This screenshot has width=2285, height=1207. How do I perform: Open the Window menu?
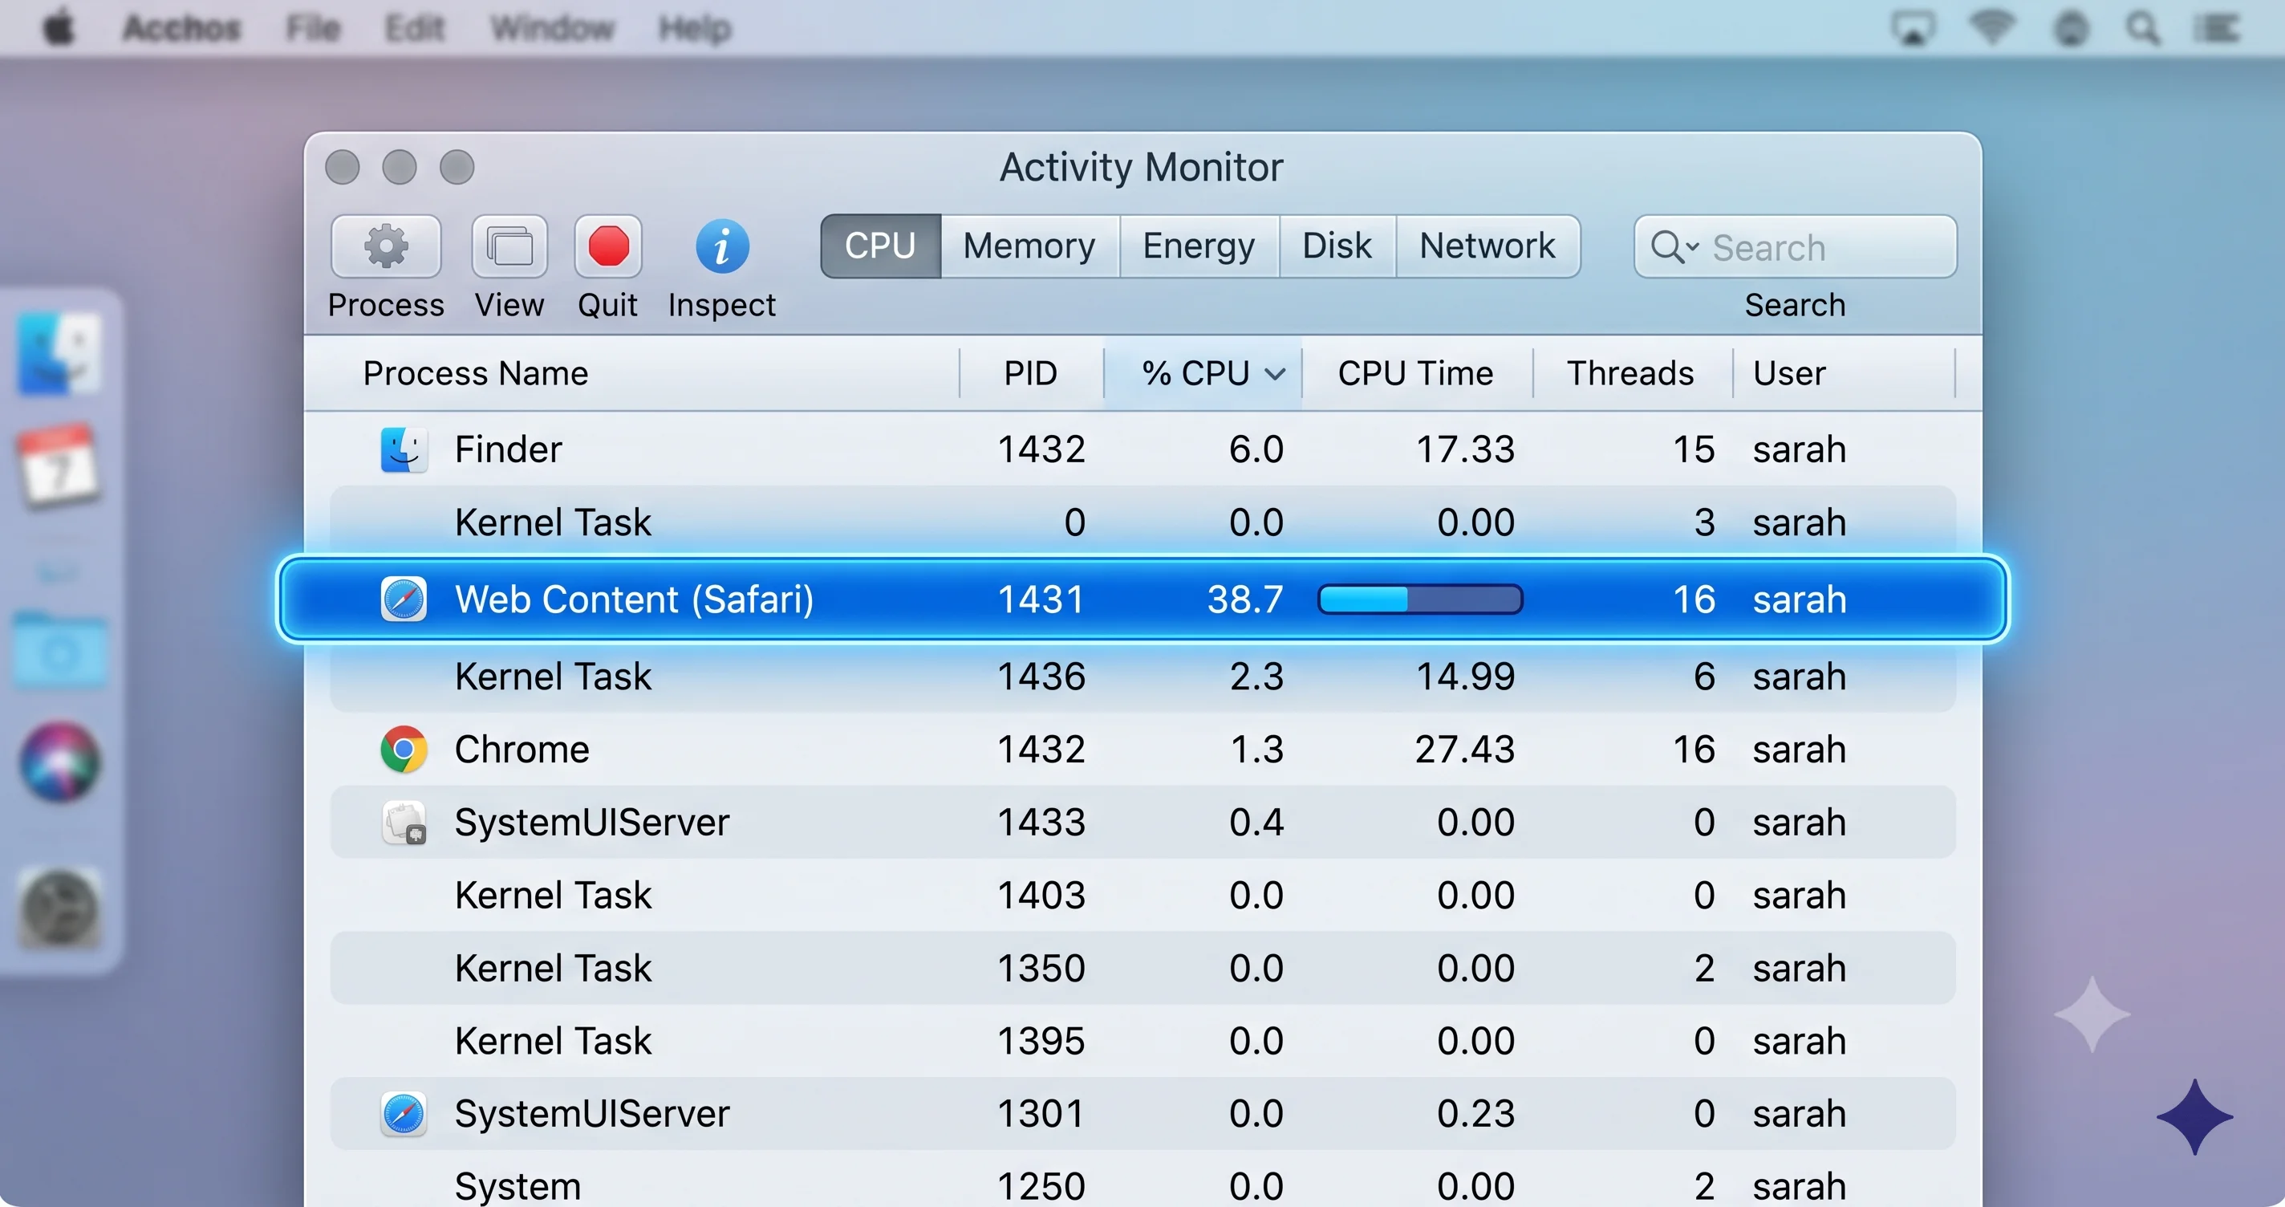553,27
